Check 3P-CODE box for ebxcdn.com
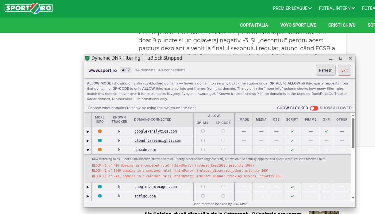The width and height of the screenshot is (375, 214). (x=223, y=150)
